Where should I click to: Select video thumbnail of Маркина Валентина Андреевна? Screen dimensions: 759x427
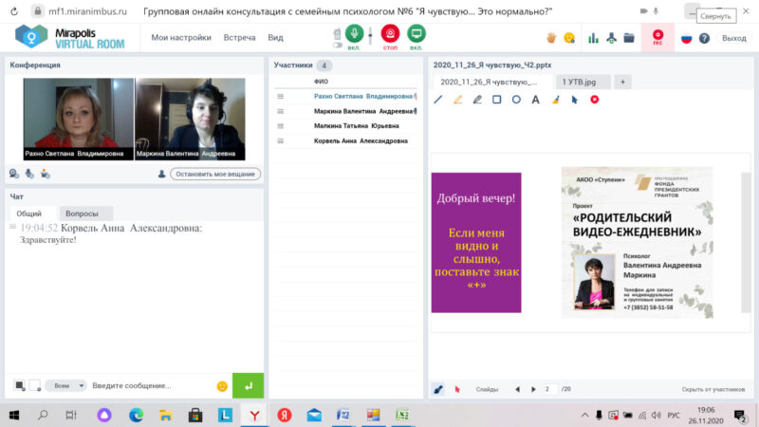point(190,120)
